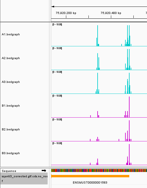Viewport: 147px width, 188px height.
Task: Select the B3.bedgraph track name
Action: [x=11, y=153]
